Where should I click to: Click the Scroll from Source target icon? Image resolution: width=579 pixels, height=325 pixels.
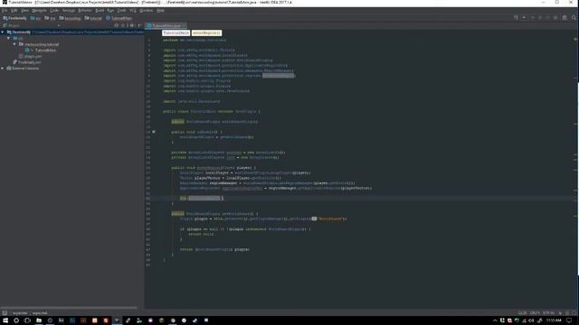click(x=117, y=26)
